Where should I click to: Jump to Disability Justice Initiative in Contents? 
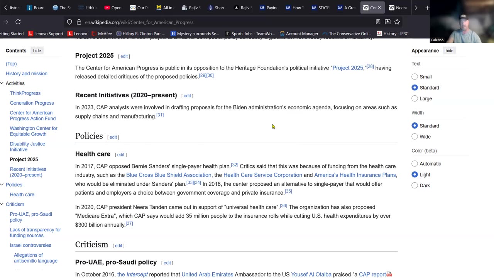[x=27, y=147]
